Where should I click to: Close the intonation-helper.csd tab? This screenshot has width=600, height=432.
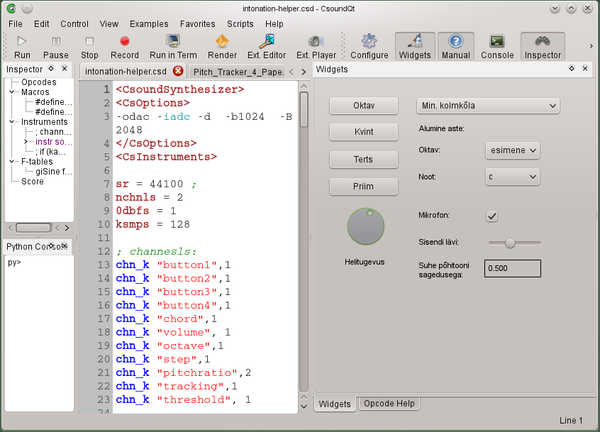(178, 71)
